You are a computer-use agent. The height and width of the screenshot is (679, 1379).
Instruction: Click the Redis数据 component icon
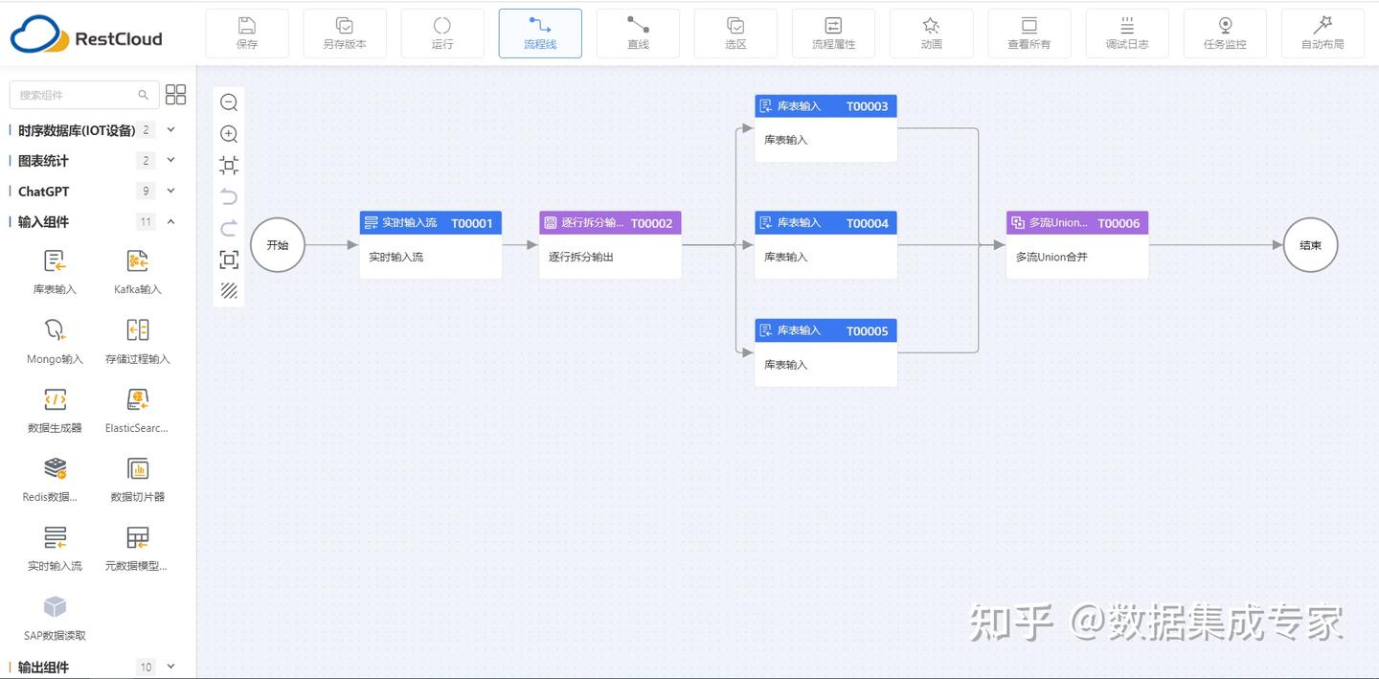tap(55, 469)
